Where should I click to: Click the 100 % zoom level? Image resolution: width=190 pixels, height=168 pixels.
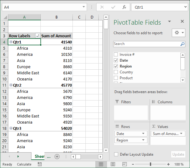(179, 164)
